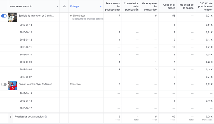The image size is (214, 124).
Task: Expand Resultados de 2 anuncios row
Action: [11, 117]
